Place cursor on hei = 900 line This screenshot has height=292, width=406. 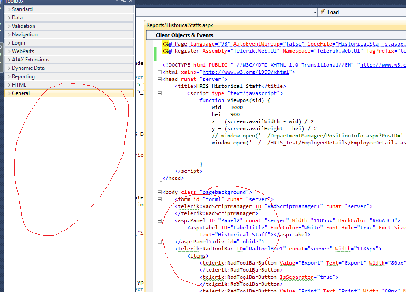click(x=226, y=114)
